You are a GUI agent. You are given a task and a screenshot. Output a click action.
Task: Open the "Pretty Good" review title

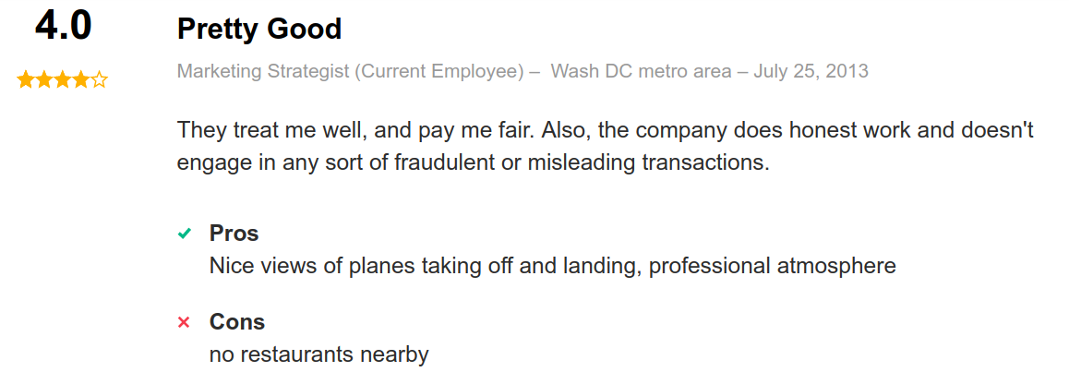259,29
